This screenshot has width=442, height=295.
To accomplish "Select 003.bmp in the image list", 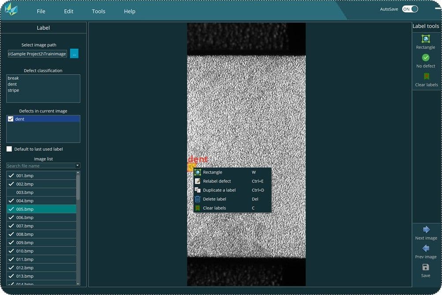I will pos(25,193).
